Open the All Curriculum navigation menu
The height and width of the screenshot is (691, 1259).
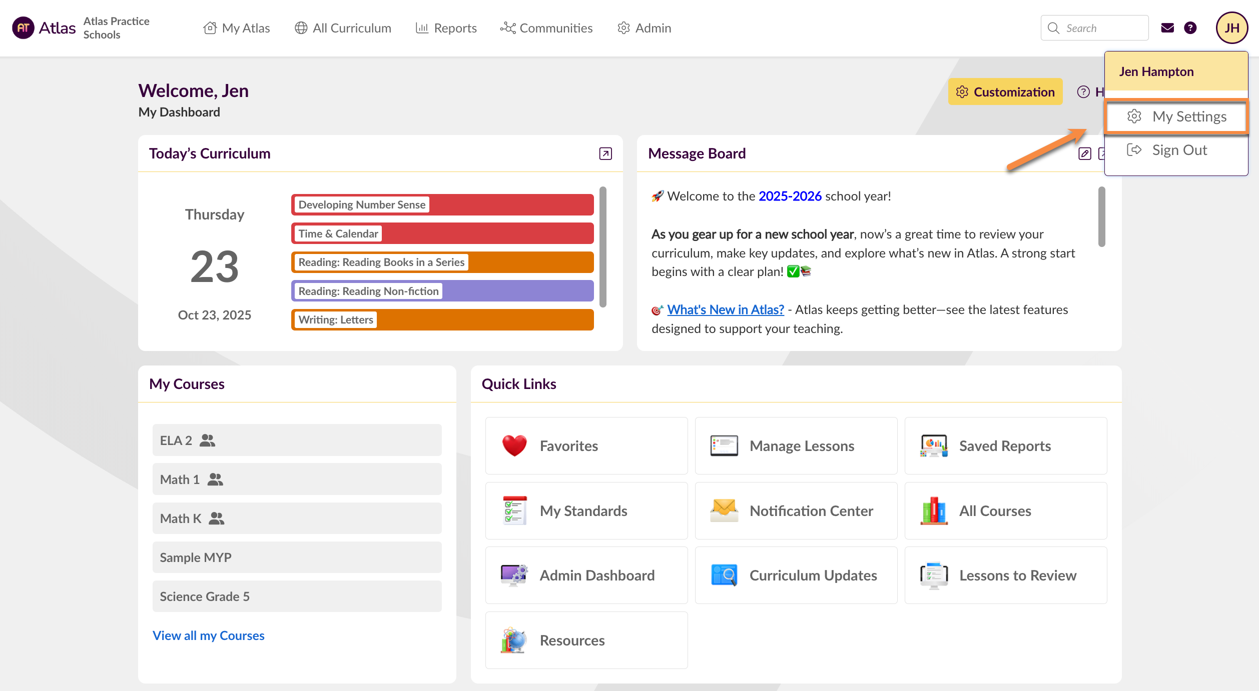(x=343, y=28)
